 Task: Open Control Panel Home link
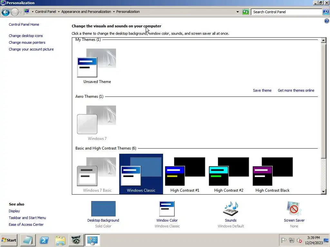click(x=24, y=24)
